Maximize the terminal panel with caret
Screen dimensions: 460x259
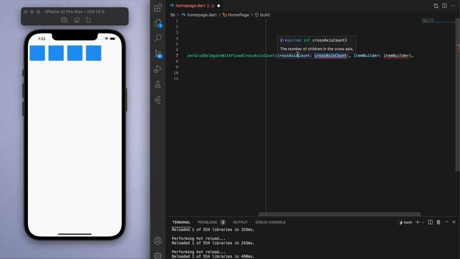point(447,222)
